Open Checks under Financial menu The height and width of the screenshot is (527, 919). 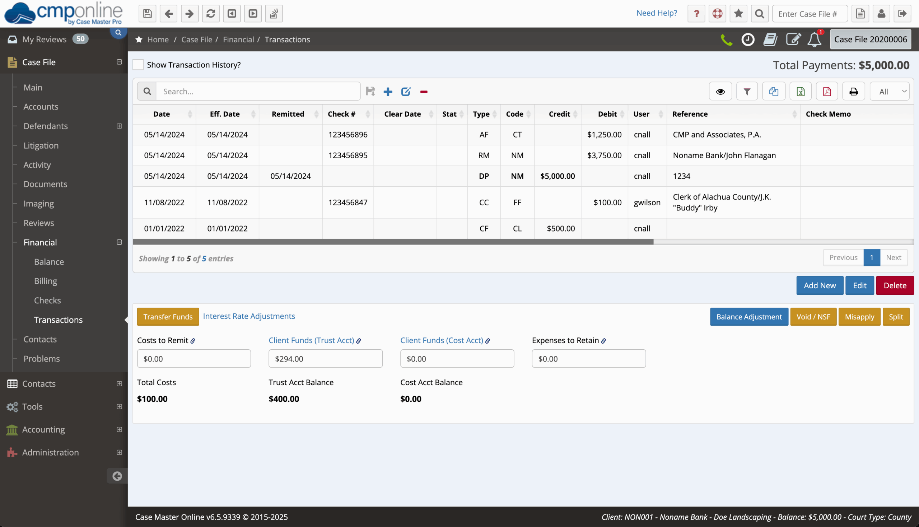click(x=47, y=300)
